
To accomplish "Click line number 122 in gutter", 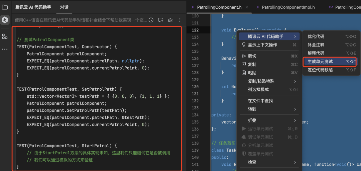I will click(x=195, y=30).
